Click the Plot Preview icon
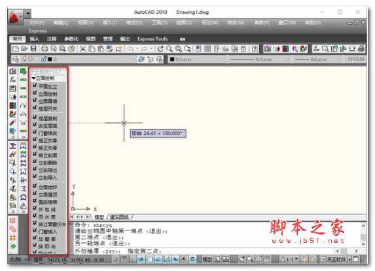 pos(54,49)
